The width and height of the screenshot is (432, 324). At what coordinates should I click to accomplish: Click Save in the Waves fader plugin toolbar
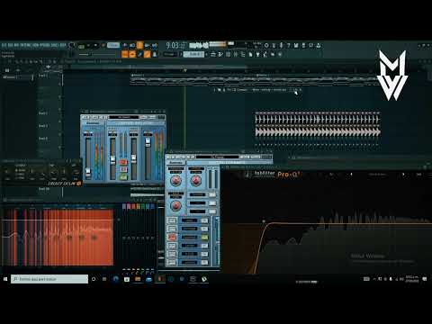(152, 117)
